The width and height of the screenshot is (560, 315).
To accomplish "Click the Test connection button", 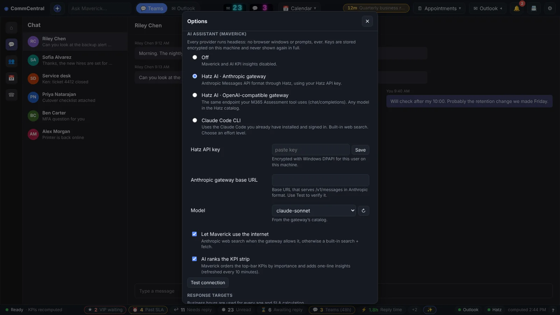I will click(x=208, y=283).
